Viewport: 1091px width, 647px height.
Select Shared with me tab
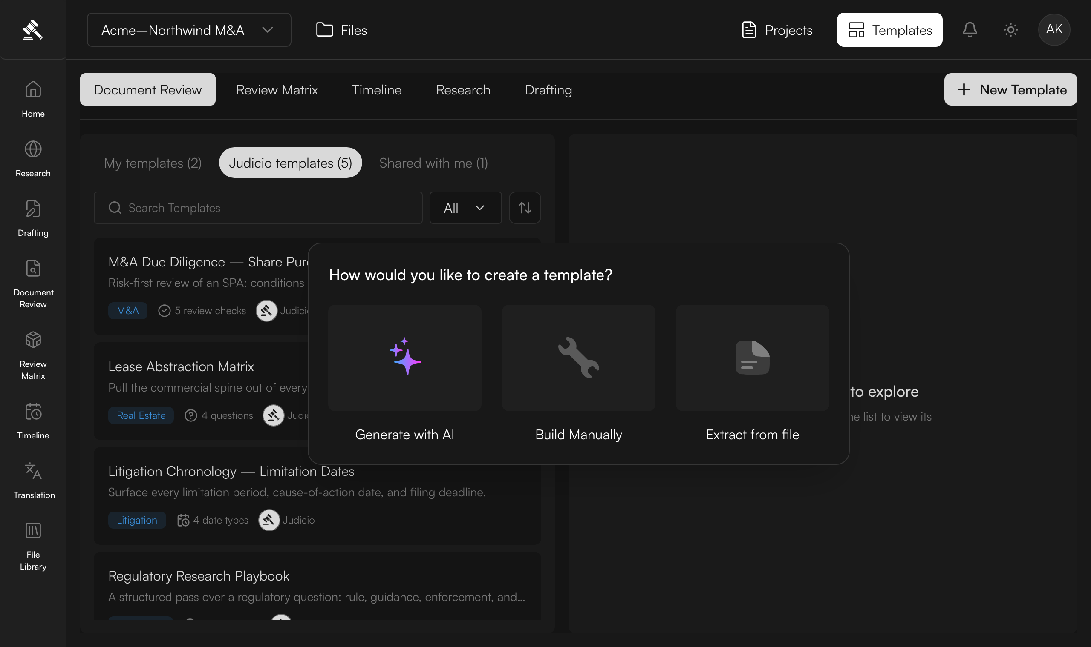pos(433,163)
